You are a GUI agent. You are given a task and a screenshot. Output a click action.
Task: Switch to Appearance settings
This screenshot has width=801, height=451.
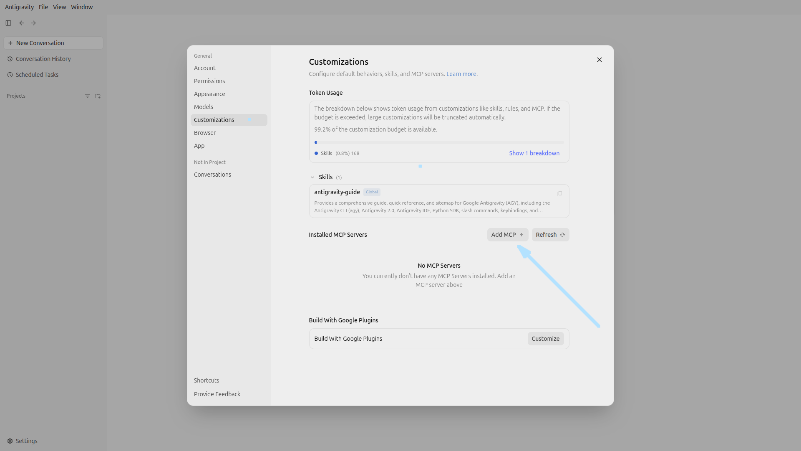point(229,94)
